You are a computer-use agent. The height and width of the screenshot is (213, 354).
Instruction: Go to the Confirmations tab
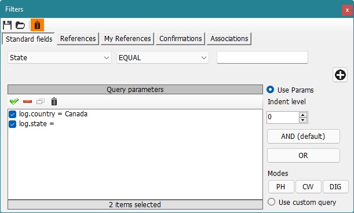(x=180, y=39)
